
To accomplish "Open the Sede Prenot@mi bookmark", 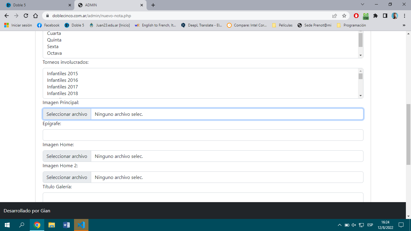I will (x=314, y=25).
